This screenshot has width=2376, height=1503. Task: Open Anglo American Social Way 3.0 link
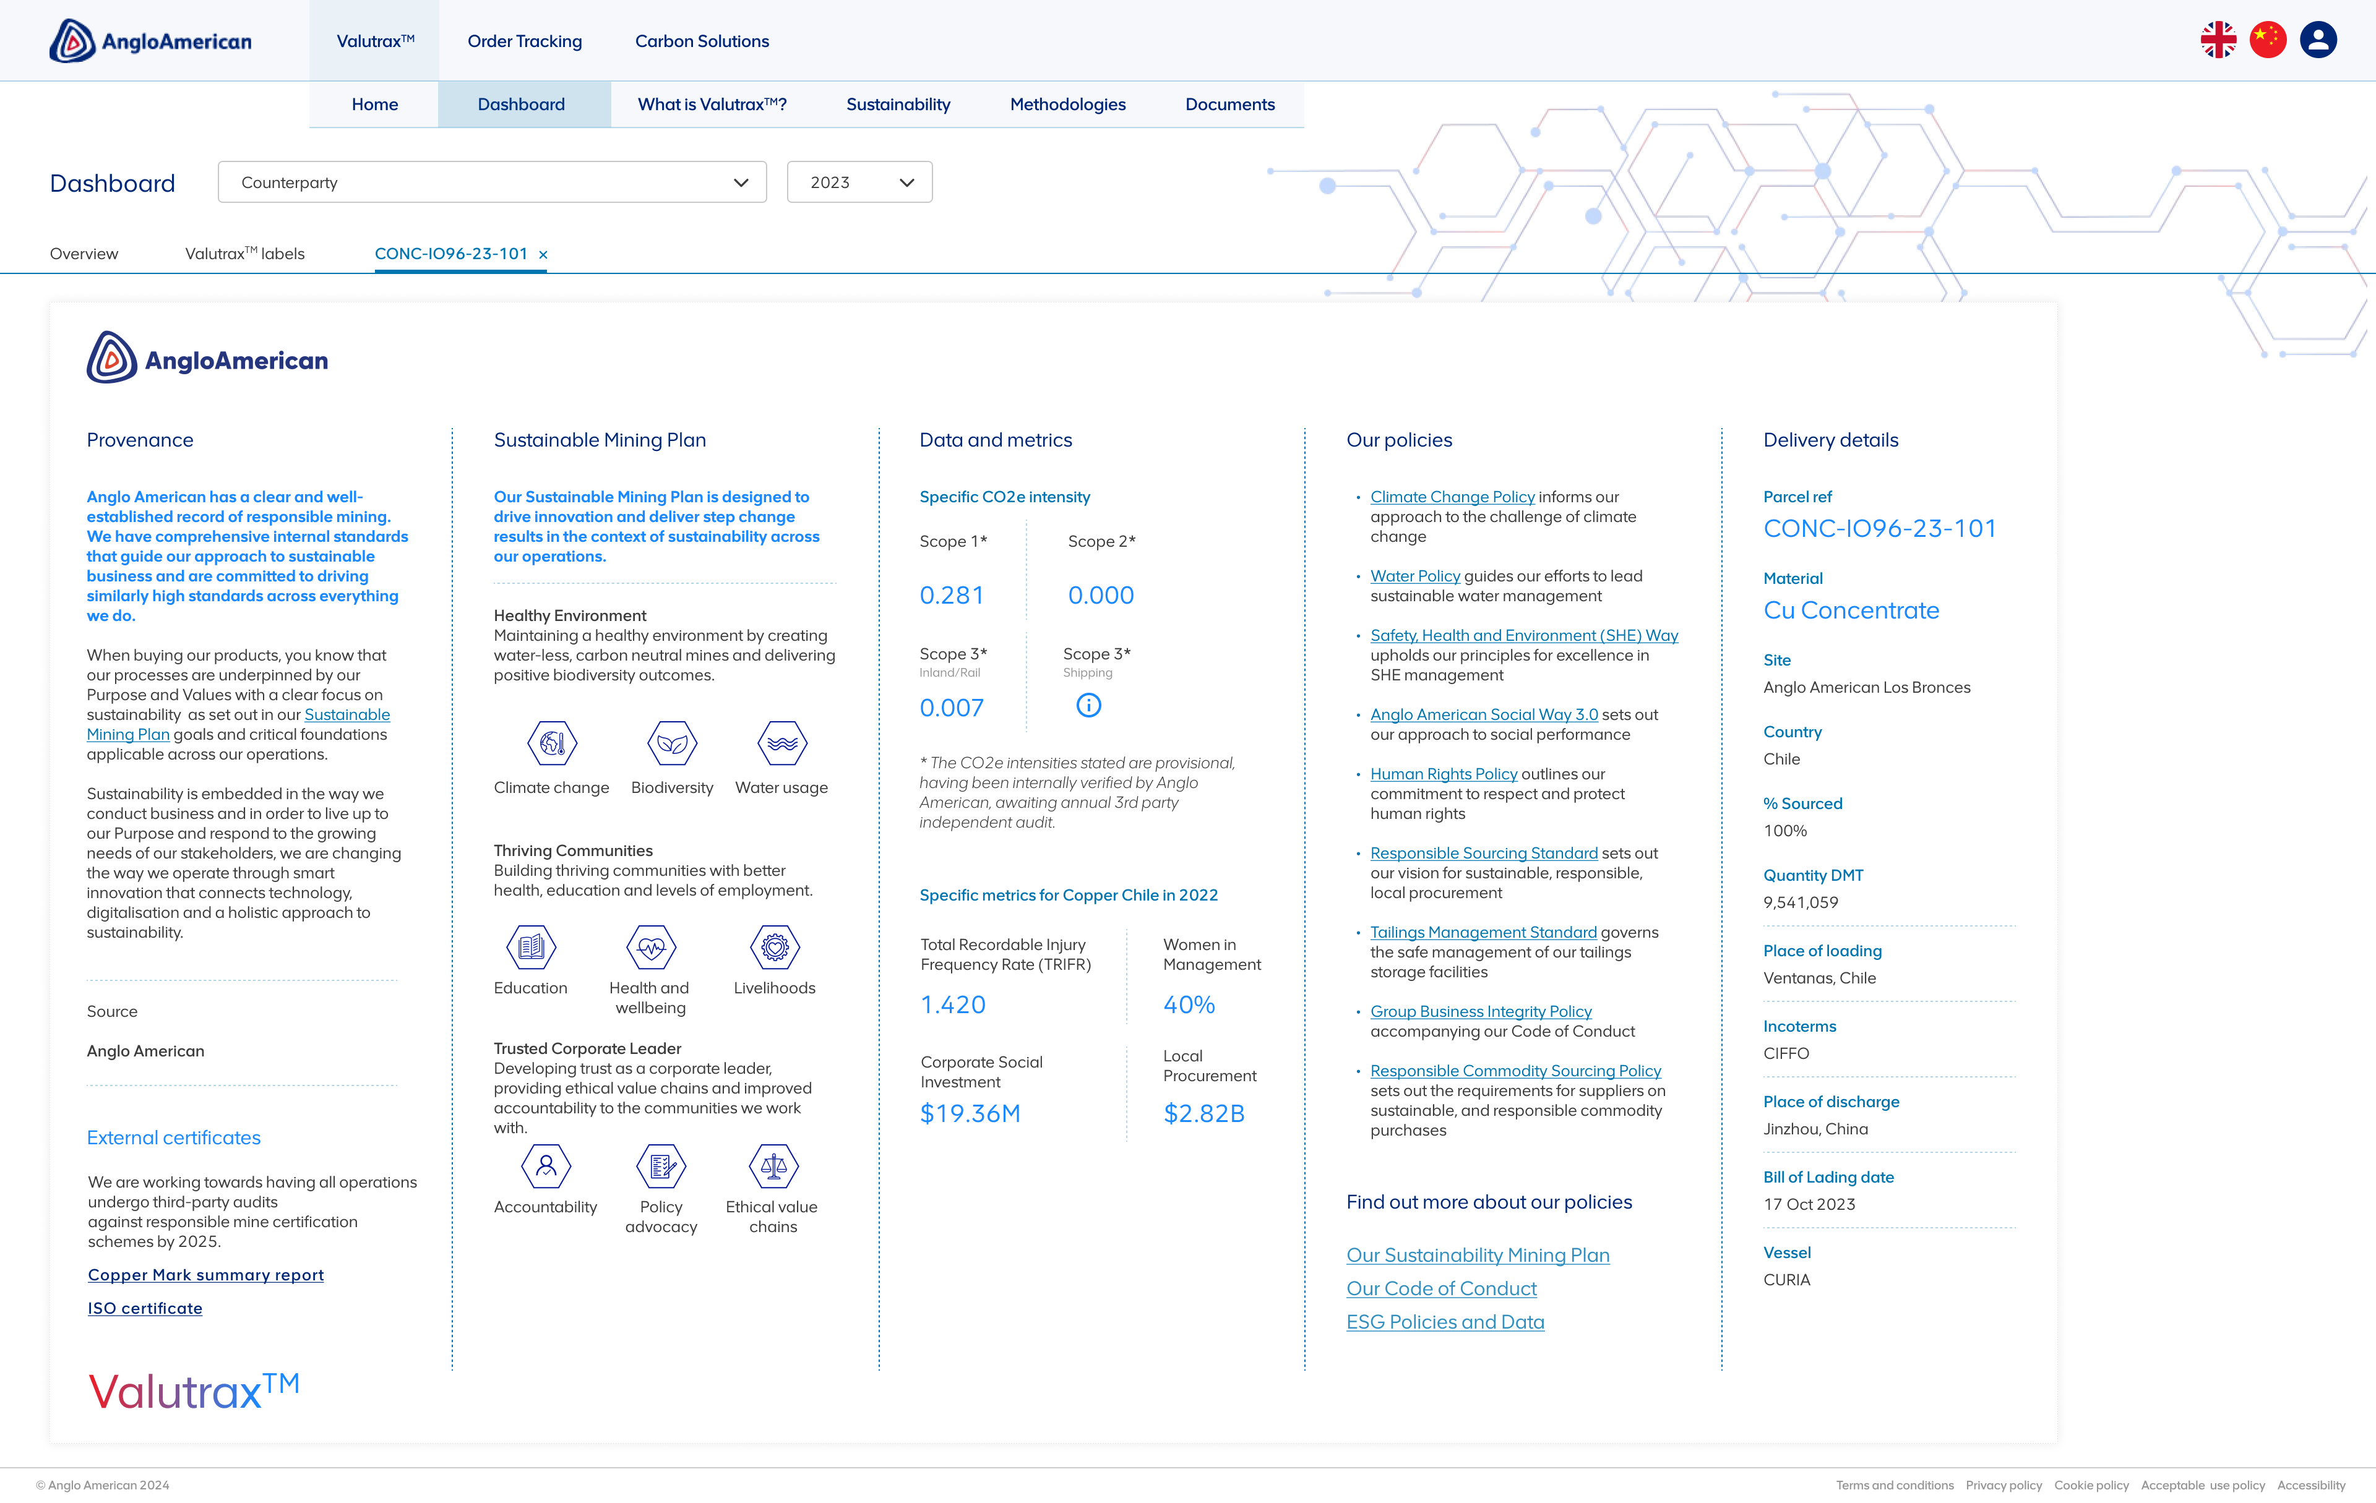coord(1484,714)
